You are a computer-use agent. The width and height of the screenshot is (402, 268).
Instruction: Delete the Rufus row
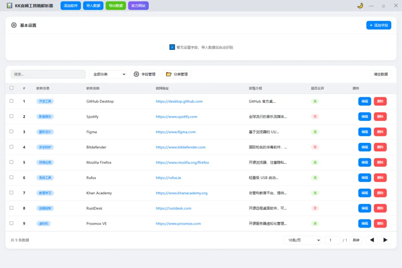coord(380,178)
